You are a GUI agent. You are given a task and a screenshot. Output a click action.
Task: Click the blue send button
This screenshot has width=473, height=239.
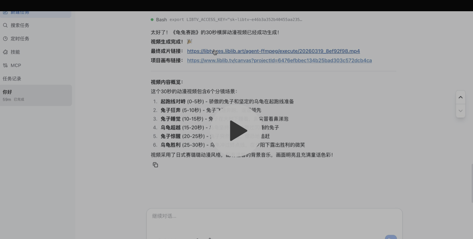(x=390, y=237)
